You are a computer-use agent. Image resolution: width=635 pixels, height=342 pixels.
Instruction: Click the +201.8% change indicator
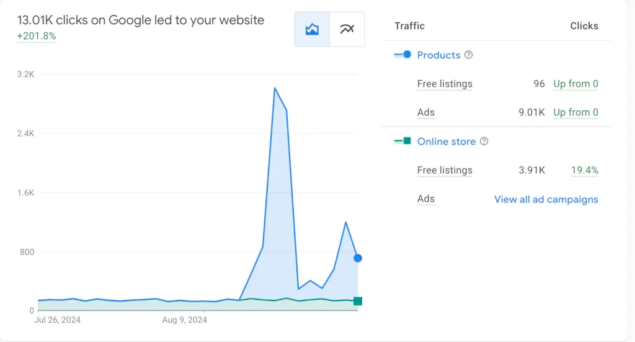pyautogui.click(x=37, y=37)
